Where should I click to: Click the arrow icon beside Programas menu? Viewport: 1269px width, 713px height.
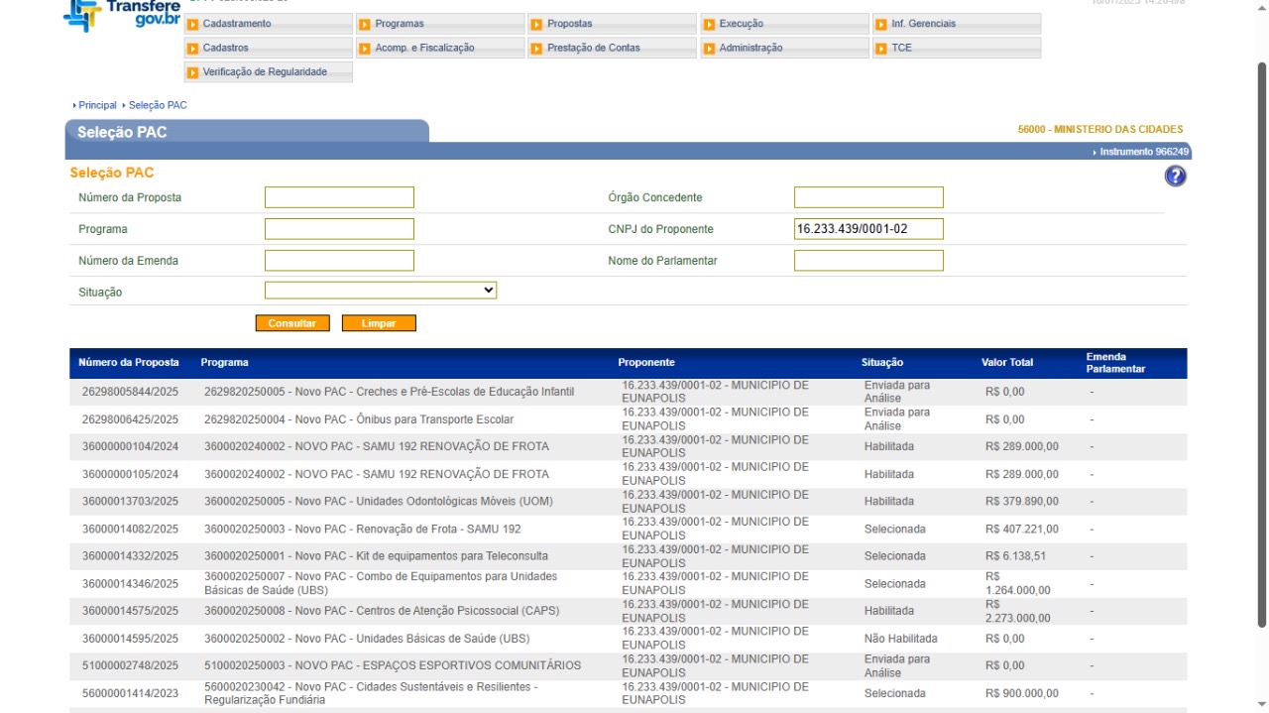click(x=365, y=24)
